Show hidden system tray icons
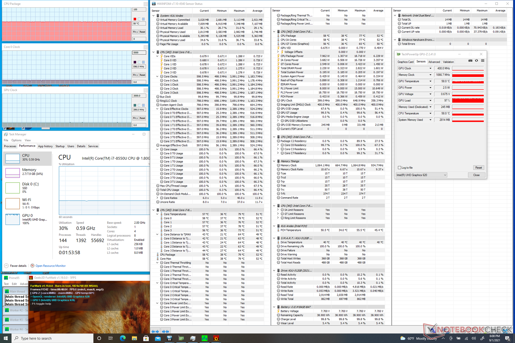This screenshot has width=515, height=343. [443, 338]
